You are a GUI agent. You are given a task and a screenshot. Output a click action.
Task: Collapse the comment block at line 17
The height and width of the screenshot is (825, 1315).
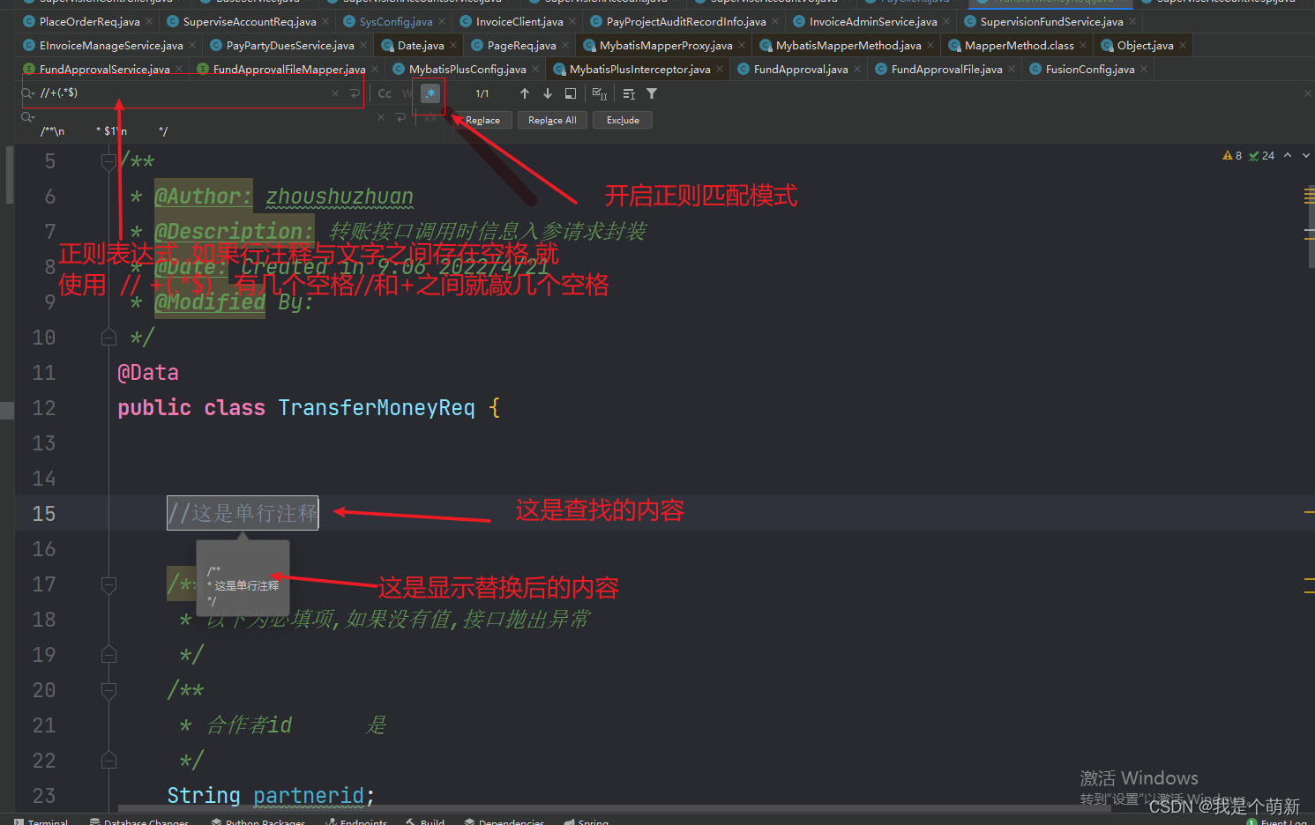coord(108,583)
